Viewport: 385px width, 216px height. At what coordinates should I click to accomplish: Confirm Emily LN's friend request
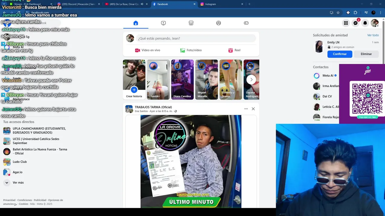pyautogui.click(x=340, y=54)
